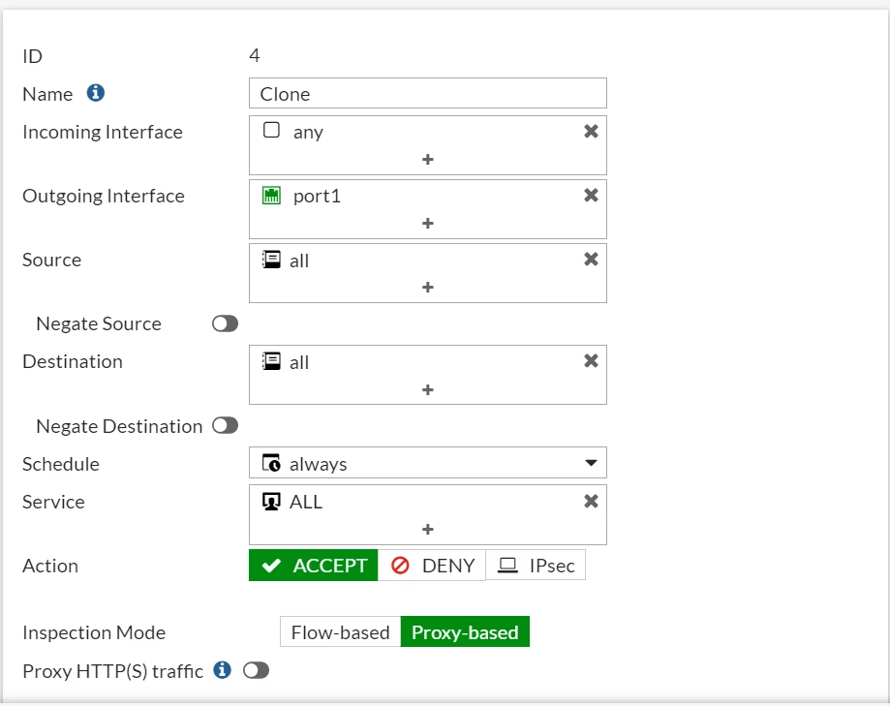Click the ALL service icon
This screenshot has height=706, width=890.
click(271, 502)
